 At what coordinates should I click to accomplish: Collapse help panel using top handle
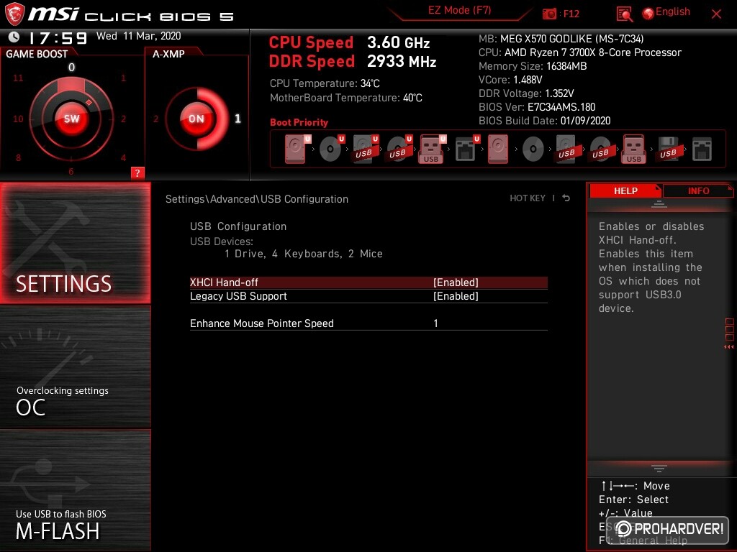659,204
